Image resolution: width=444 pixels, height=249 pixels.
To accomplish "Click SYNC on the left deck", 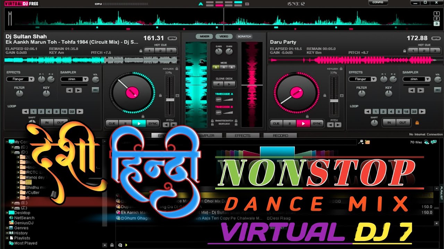I will [x=153, y=123].
